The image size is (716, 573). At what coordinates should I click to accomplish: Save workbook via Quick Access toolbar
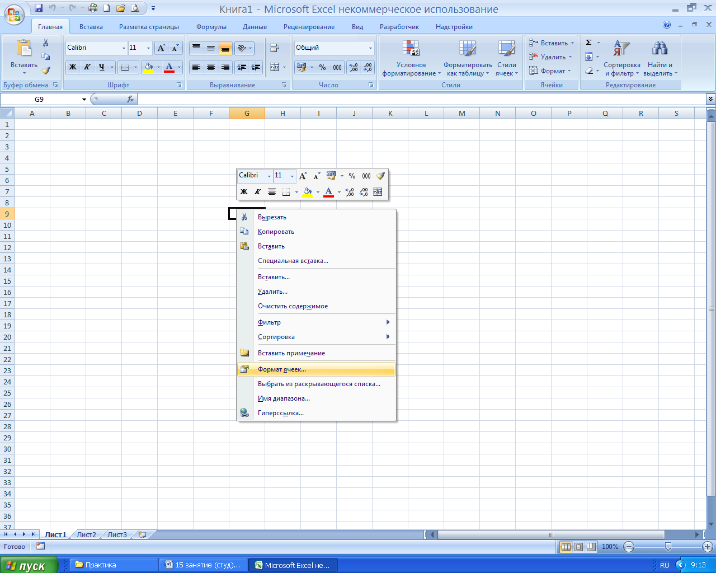click(x=39, y=8)
